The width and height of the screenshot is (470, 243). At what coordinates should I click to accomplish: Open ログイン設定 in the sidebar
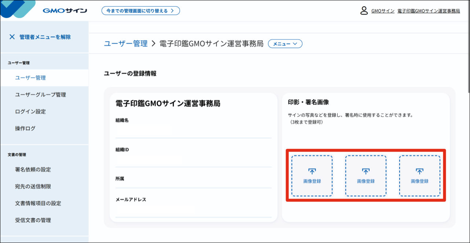(x=30, y=112)
